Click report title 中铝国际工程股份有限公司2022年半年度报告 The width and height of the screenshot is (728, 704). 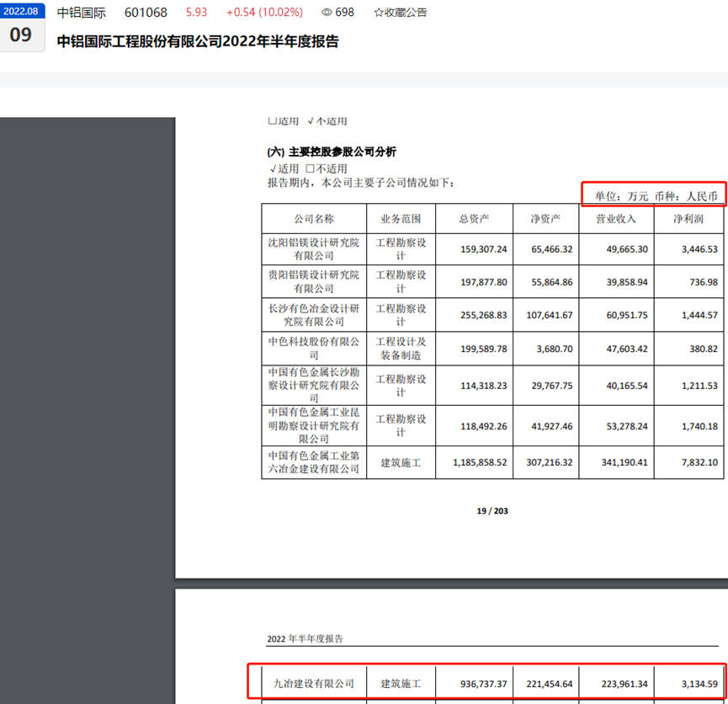tap(198, 41)
